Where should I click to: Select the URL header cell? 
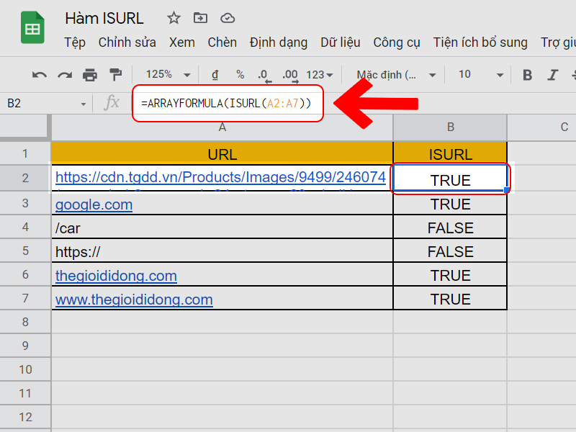(x=222, y=153)
